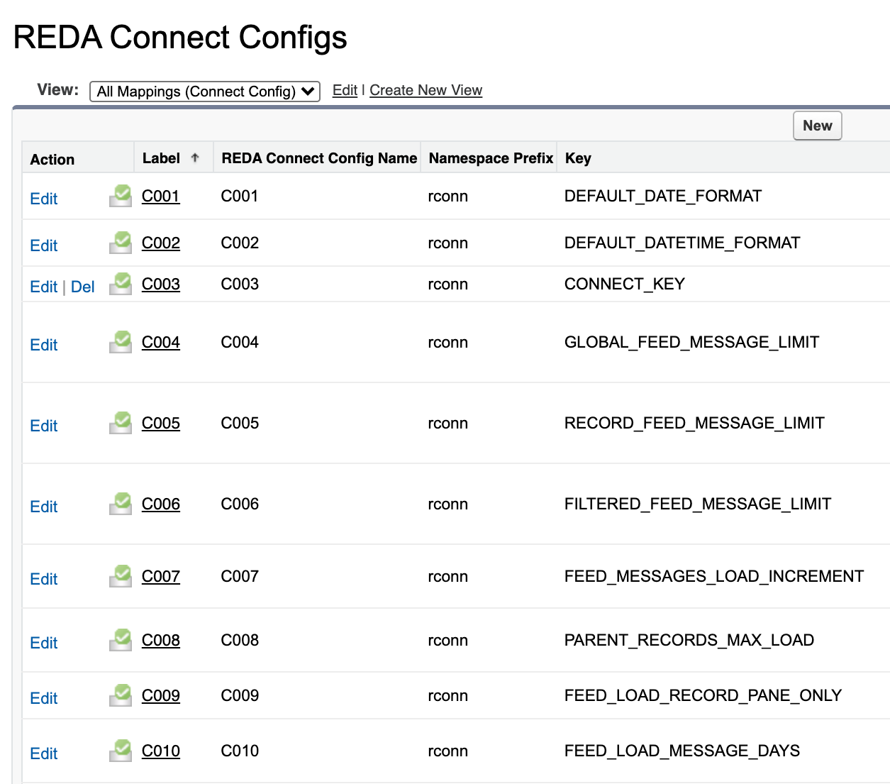890x784 pixels.
Task: Edit the C007 config row
Action: click(x=44, y=579)
